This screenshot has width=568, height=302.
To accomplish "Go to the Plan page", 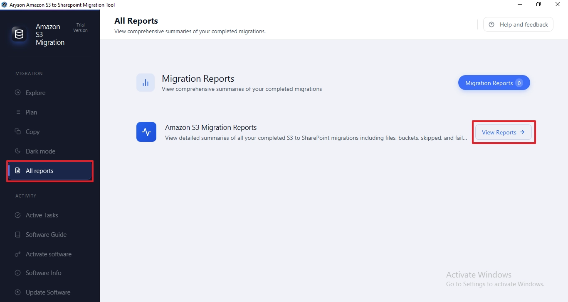I will [50, 112].
